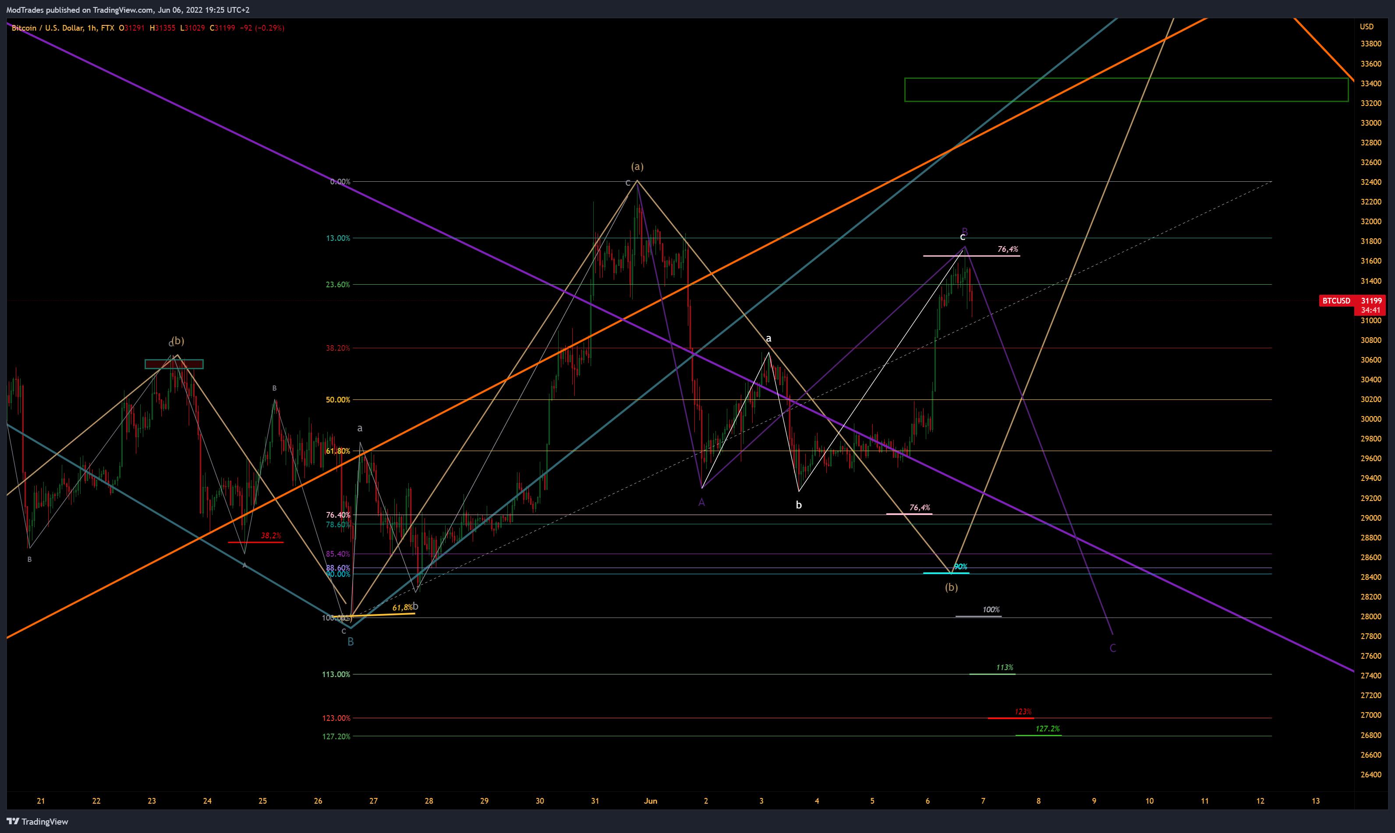
Task: Click date 21 on the time axis
Action: pos(40,801)
